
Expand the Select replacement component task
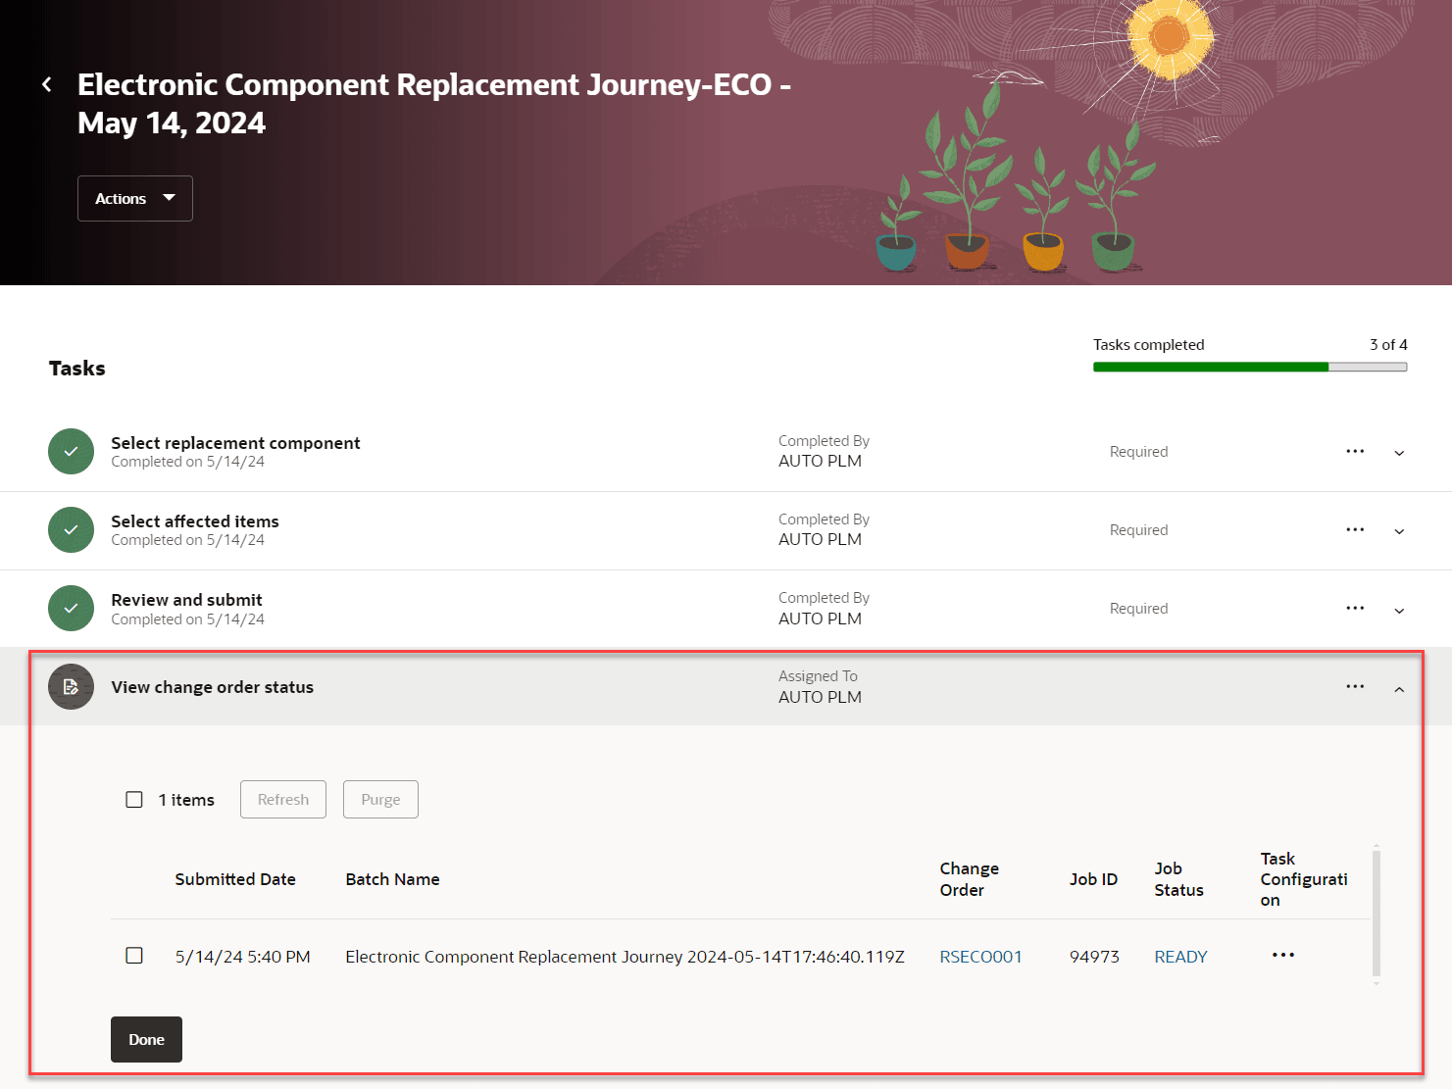pos(1399,453)
